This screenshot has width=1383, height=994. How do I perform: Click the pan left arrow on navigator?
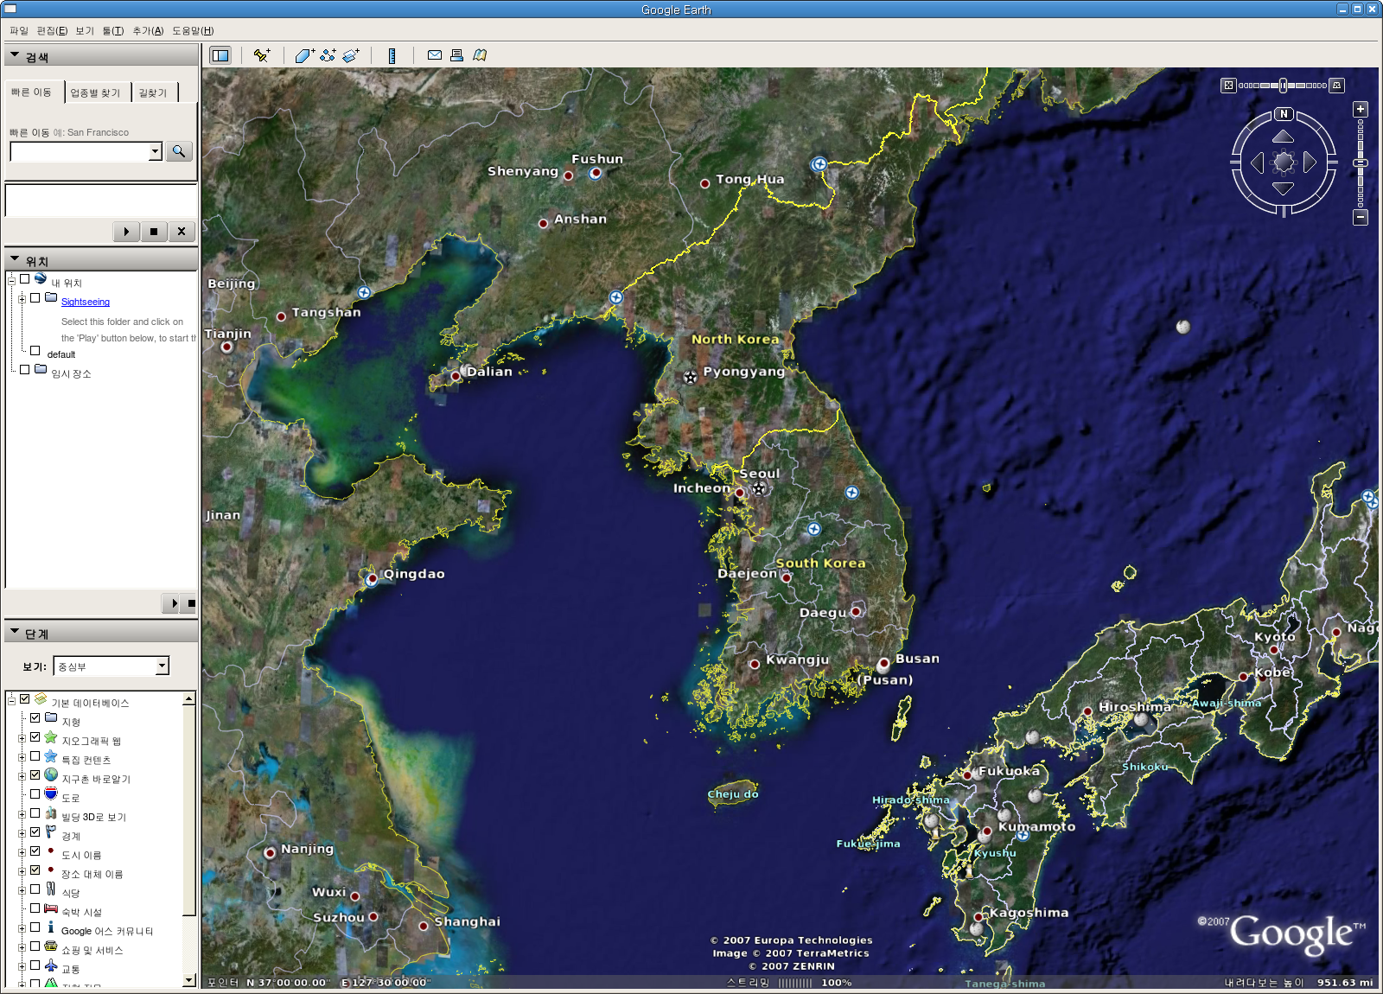(1258, 162)
